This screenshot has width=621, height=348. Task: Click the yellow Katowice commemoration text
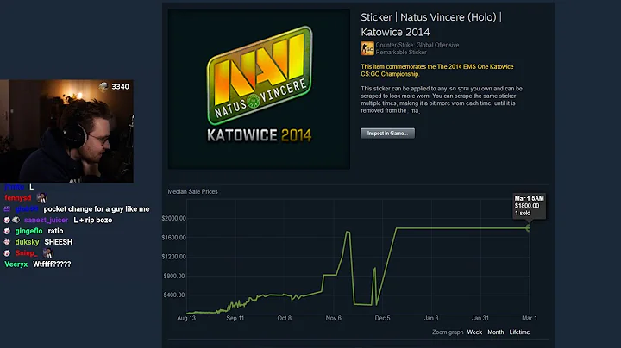436,71
